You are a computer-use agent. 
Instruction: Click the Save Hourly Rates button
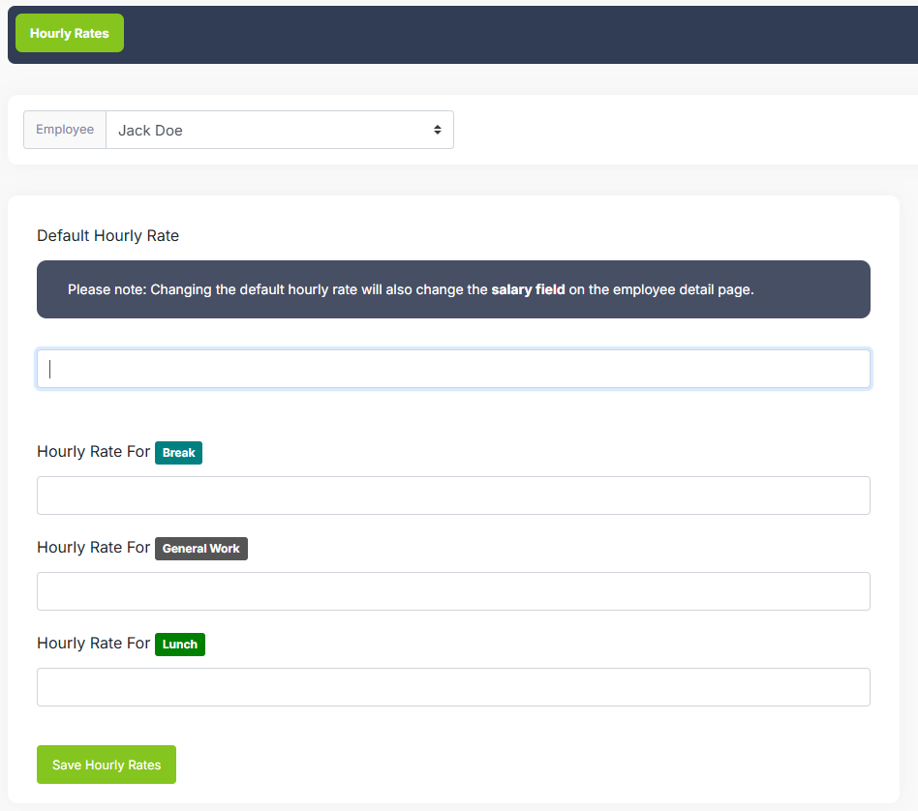point(106,764)
